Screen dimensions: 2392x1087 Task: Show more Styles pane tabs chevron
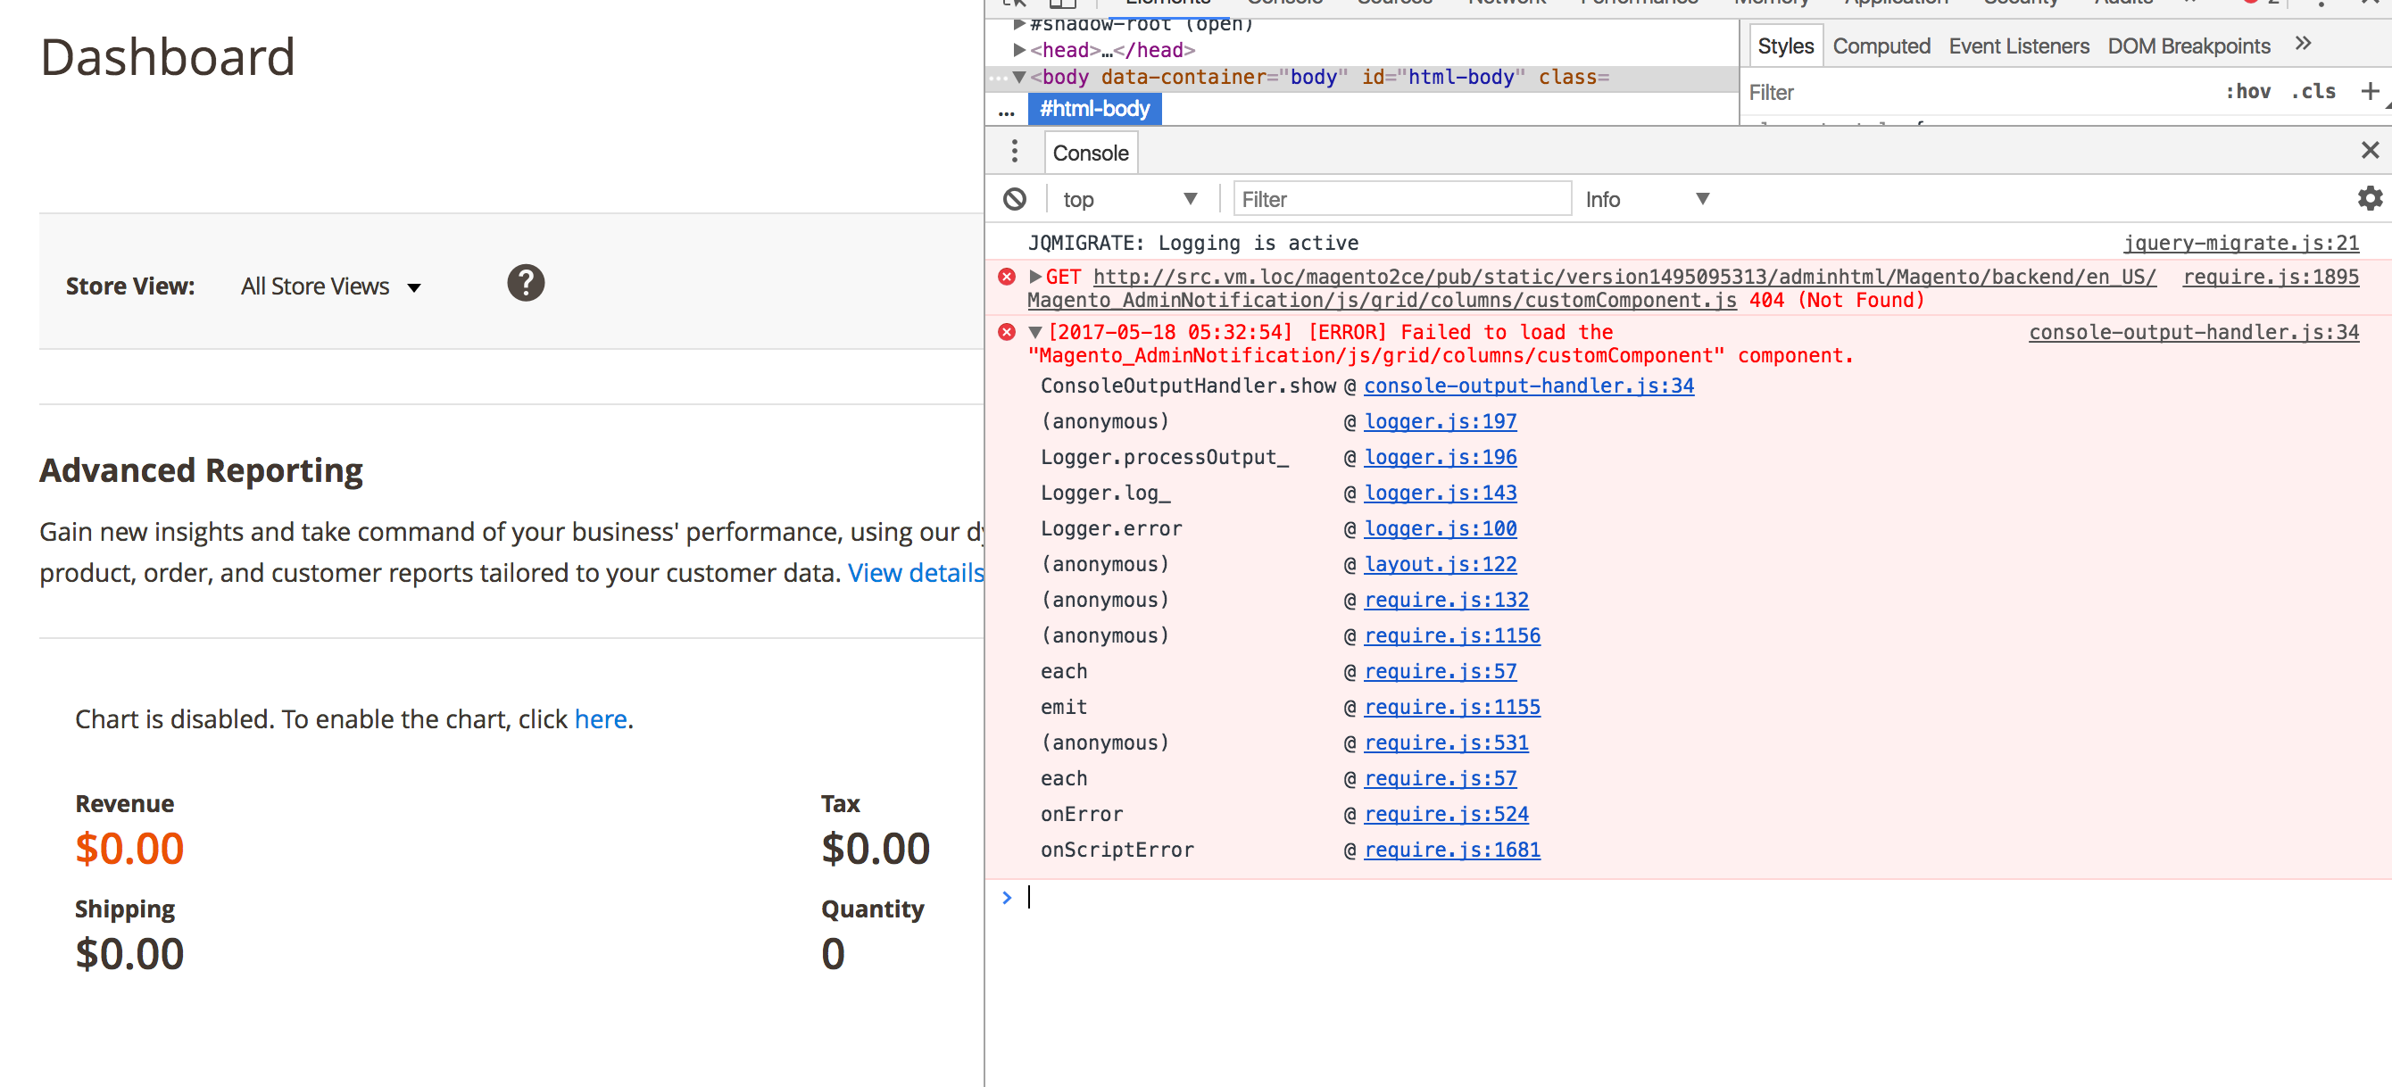[x=2303, y=44]
